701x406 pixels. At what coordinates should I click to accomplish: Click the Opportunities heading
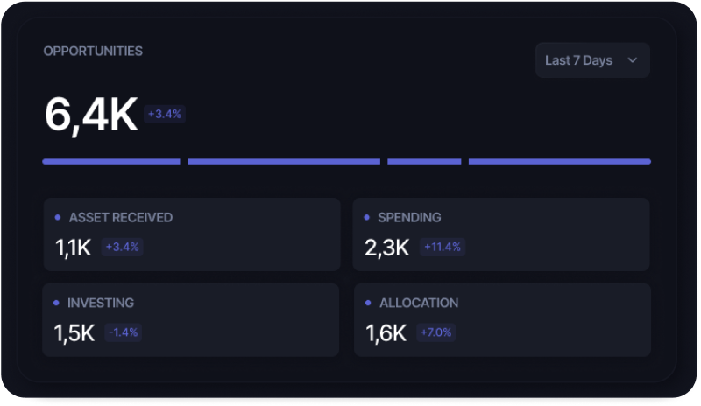93,52
